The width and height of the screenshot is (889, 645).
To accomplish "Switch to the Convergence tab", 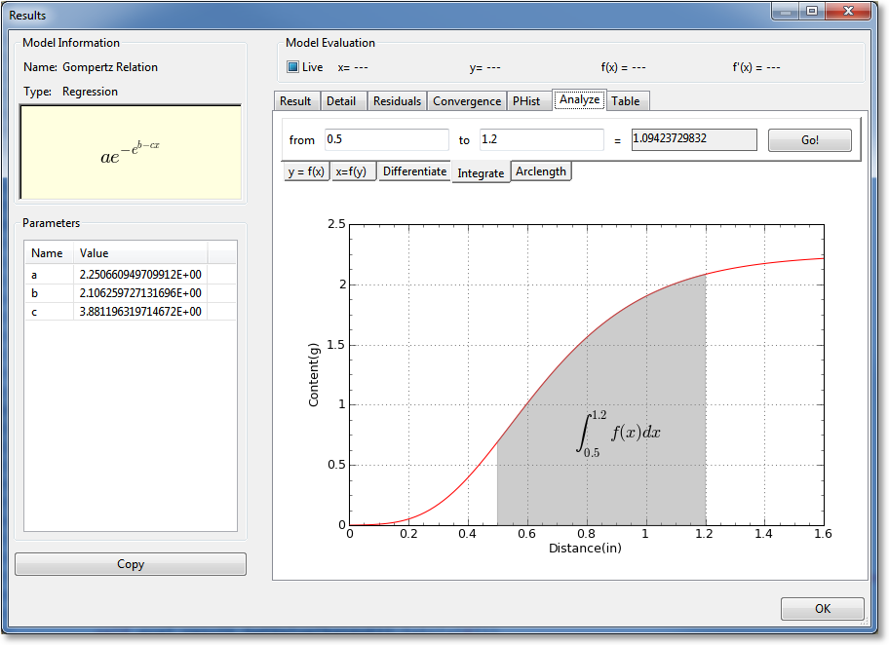I will 467,101.
